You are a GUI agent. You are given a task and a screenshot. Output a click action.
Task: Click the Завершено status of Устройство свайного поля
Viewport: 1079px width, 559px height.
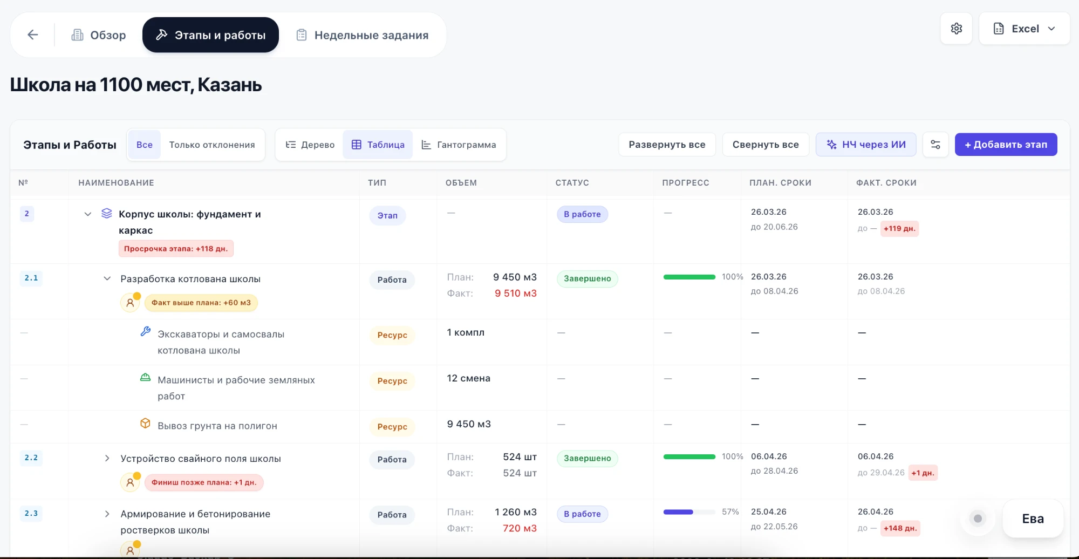587,458
